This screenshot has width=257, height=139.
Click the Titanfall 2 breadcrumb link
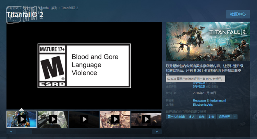pos(70,8)
